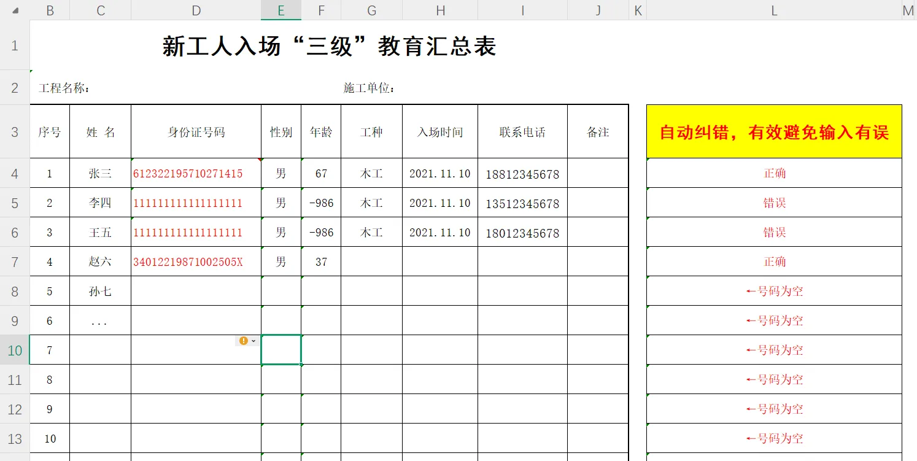Select column B header
Viewport: 917px width, 461px height.
point(50,10)
